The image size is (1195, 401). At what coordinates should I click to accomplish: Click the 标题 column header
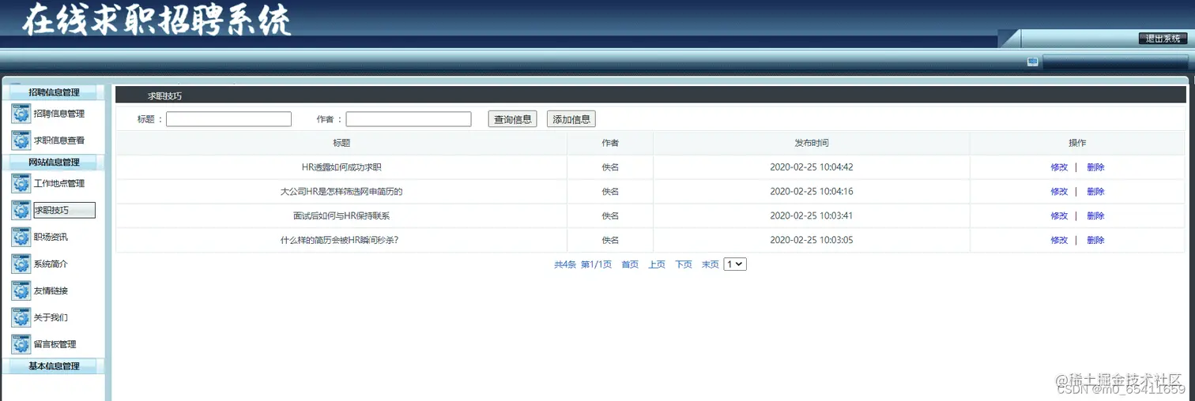(x=341, y=144)
